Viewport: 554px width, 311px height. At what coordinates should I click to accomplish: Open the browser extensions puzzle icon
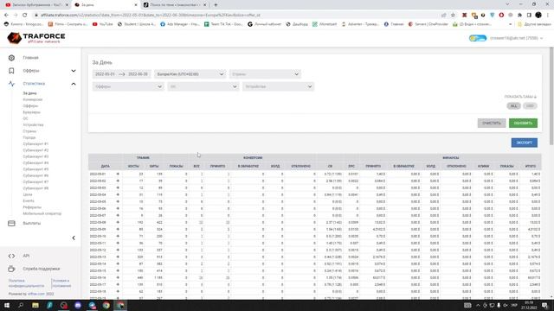[519, 16]
